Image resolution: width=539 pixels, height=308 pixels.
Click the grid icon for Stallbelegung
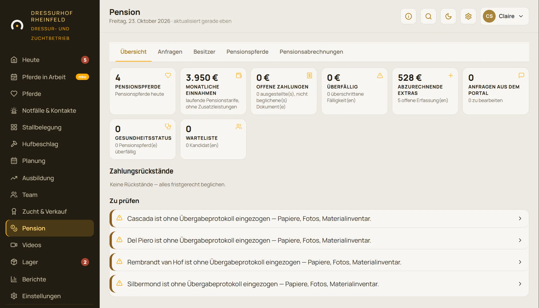14,127
